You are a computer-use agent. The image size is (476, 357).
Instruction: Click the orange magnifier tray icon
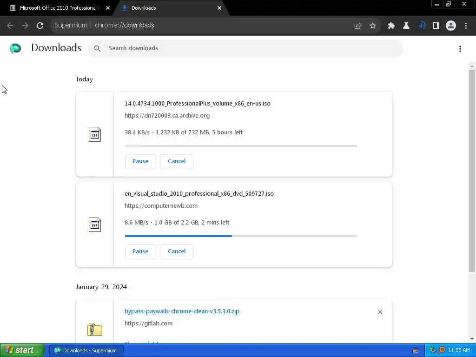click(x=442, y=350)
